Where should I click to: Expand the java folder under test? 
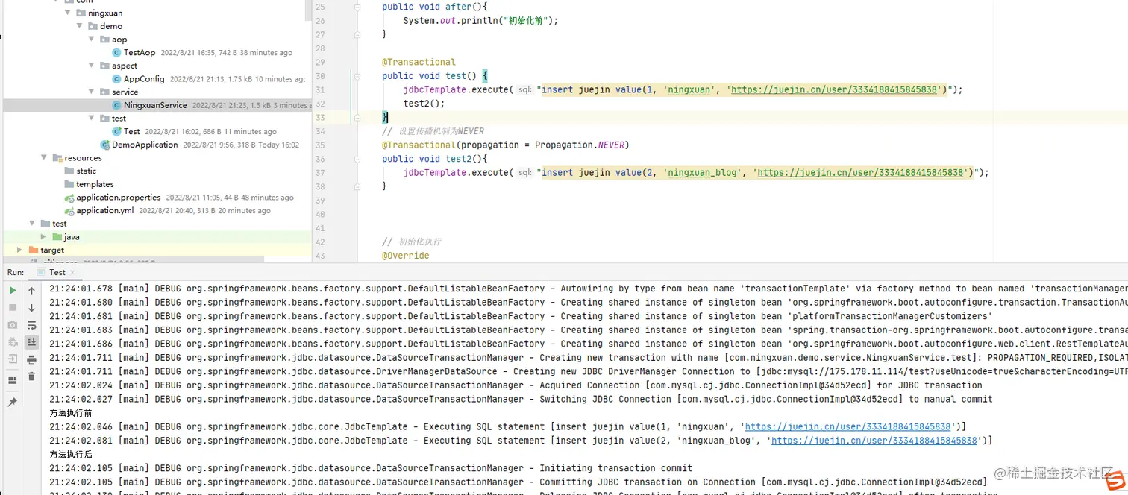(44, 237)
